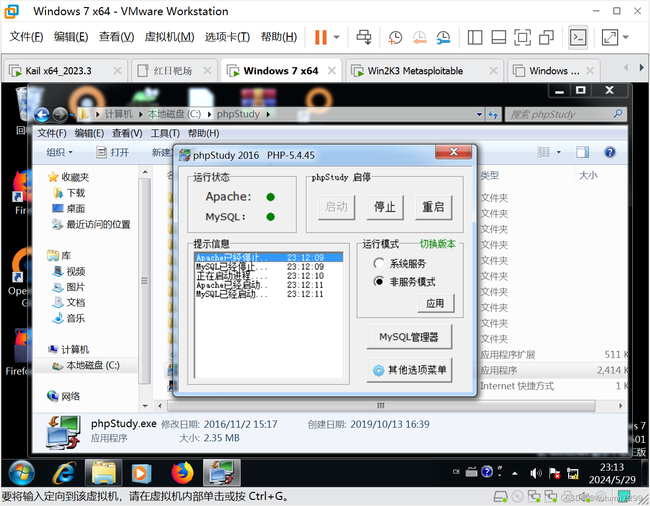Open the snapshot manager icon
This screenshot has width=650, height=506.
point(443,37)
